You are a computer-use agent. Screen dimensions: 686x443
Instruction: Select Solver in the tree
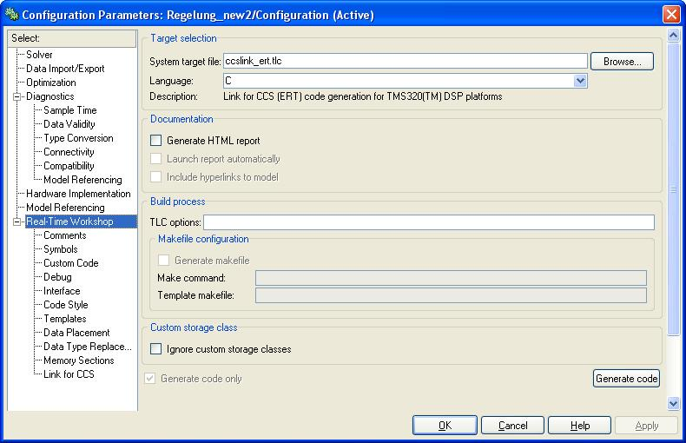pyautogui.click(x=39, y=55)
